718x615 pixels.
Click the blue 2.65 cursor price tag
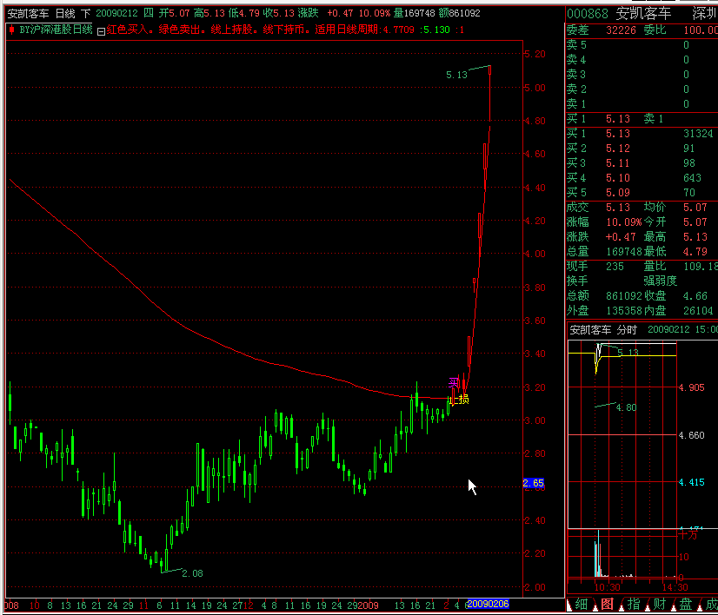(x=533, y=483)
